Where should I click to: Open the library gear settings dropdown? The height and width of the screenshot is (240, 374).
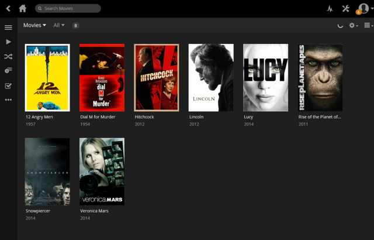[353, 25]
